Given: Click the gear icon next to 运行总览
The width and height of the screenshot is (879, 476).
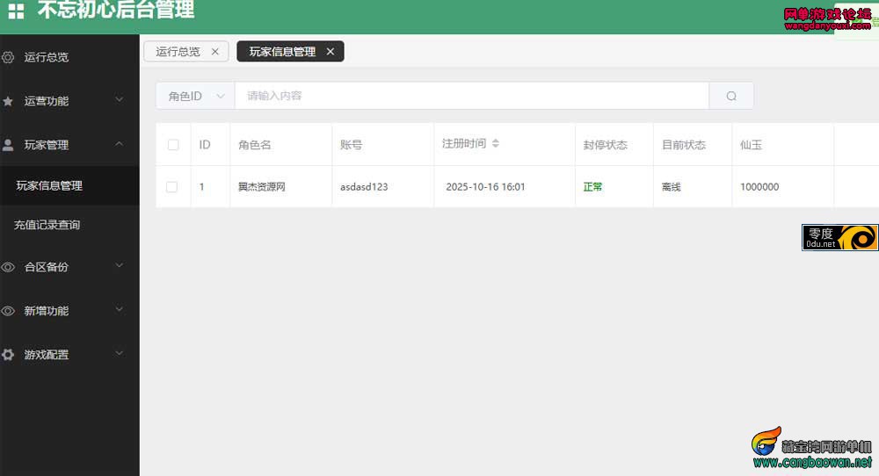Looking at the screenshot, I should point(8,57).
